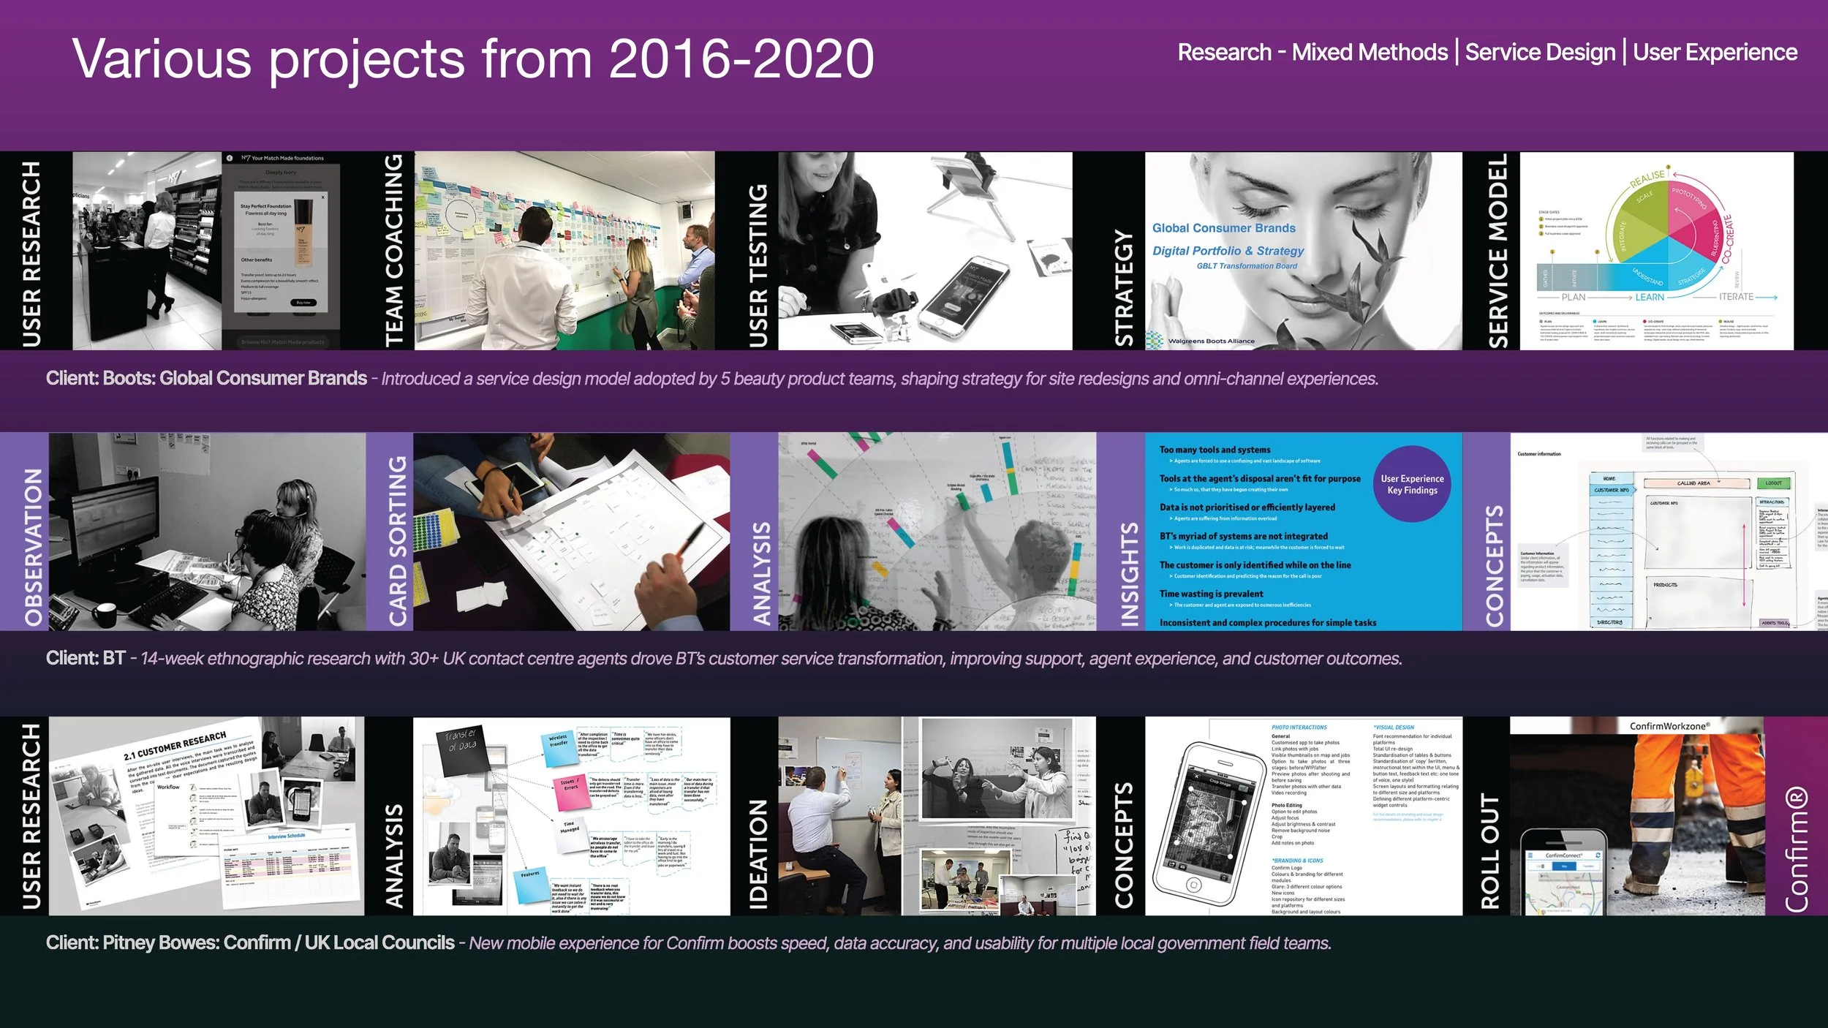Viewport: 1828px width, 1028px height.
Task: Click the Research - Mixed Methods heading text
Action: tap(1312, 53)
